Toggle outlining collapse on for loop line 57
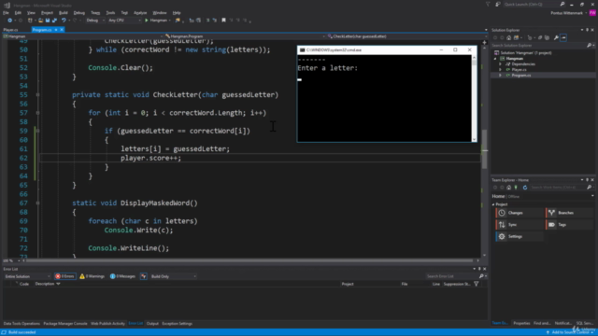598x336 pixels. pos(37,113)
